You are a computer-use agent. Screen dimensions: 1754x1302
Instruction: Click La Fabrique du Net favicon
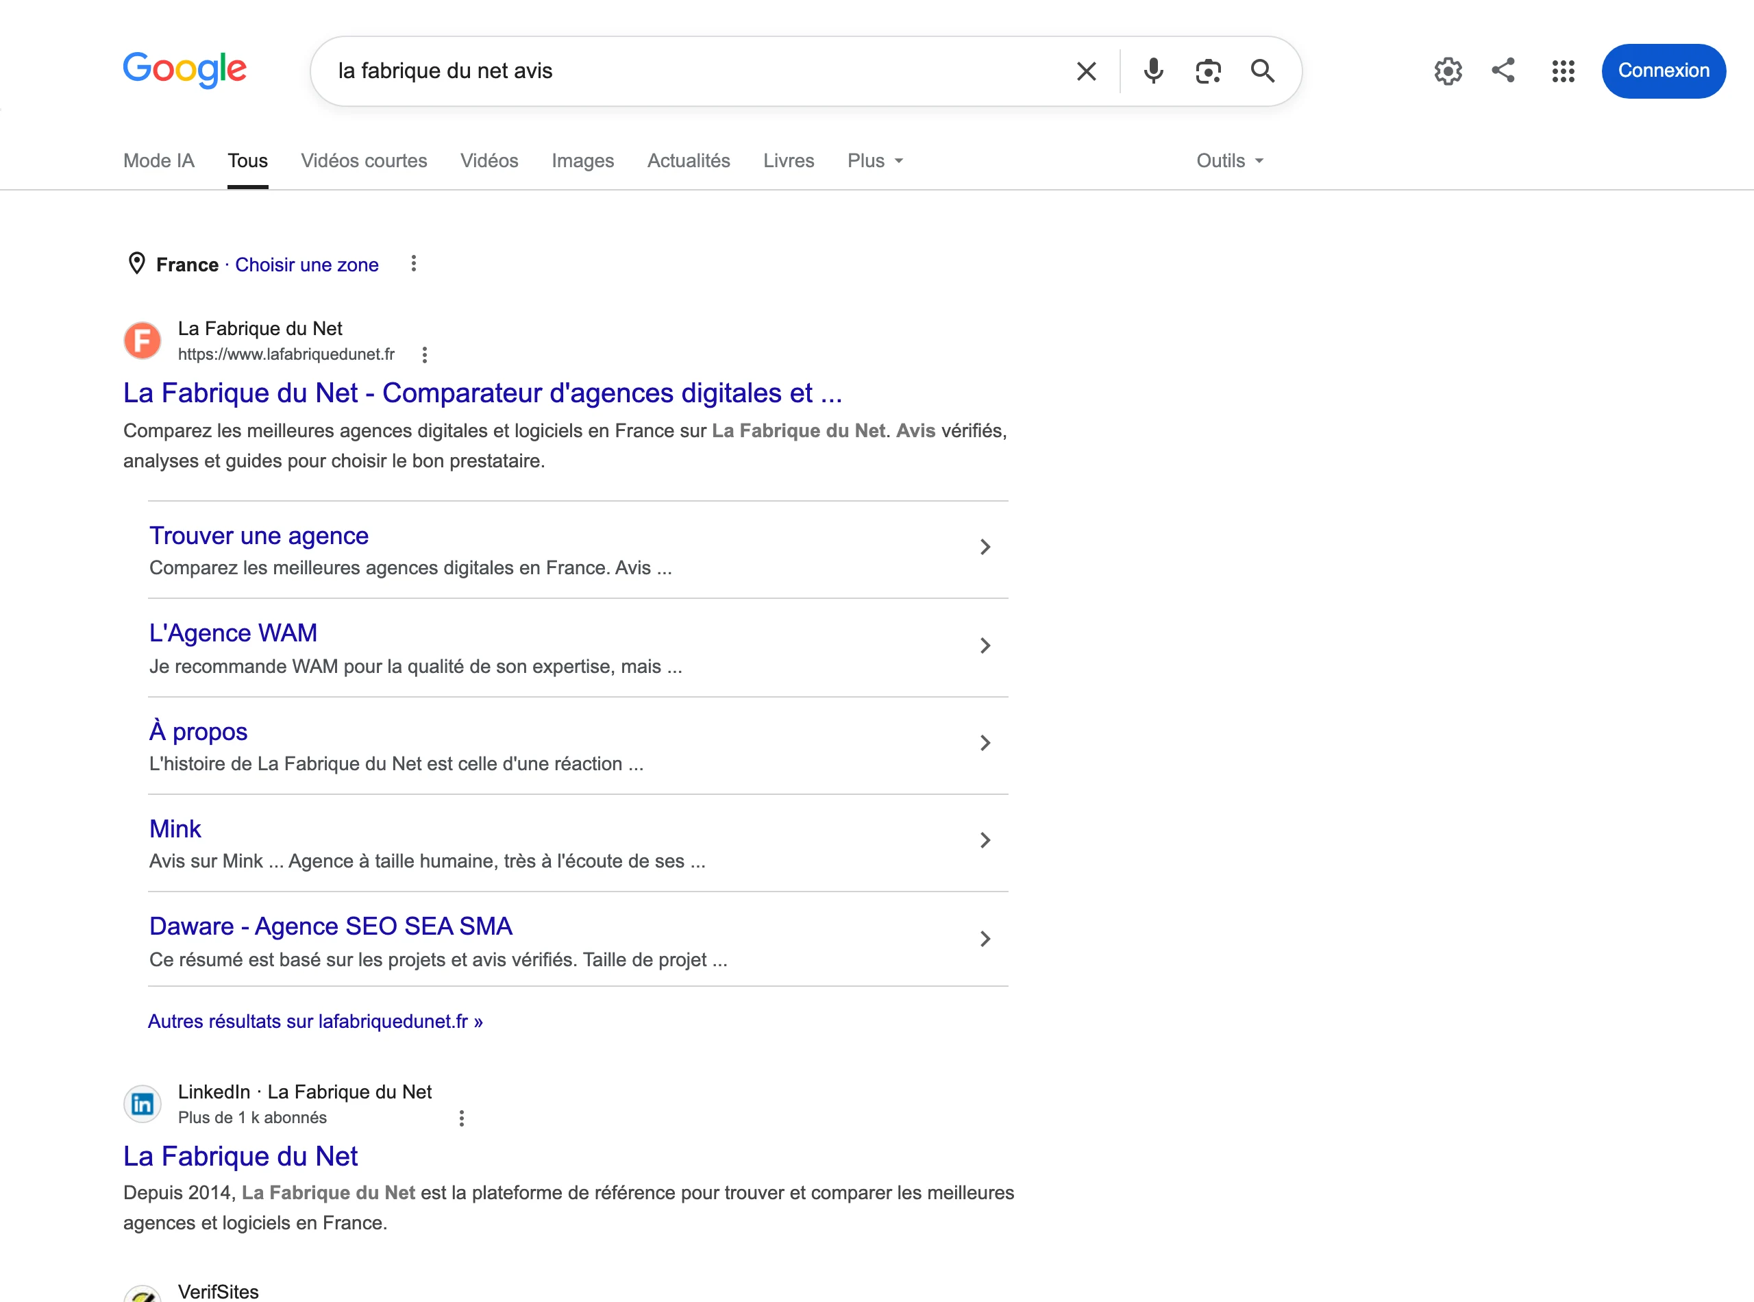(143, 341)
